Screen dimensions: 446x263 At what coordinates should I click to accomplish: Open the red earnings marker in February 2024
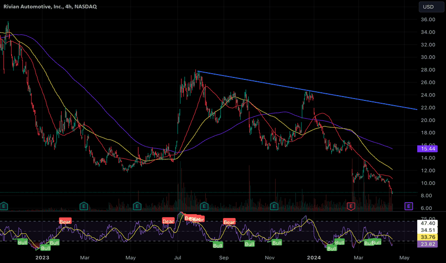pos(351,206)
